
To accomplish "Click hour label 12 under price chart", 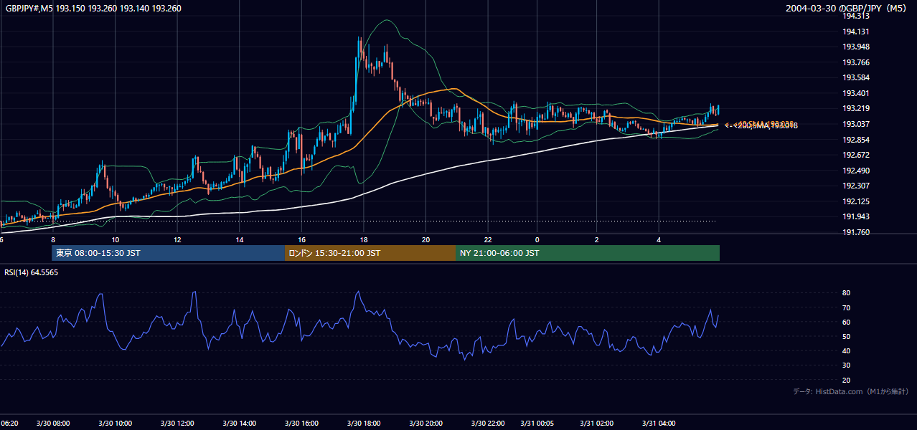I will coord(177,240).
